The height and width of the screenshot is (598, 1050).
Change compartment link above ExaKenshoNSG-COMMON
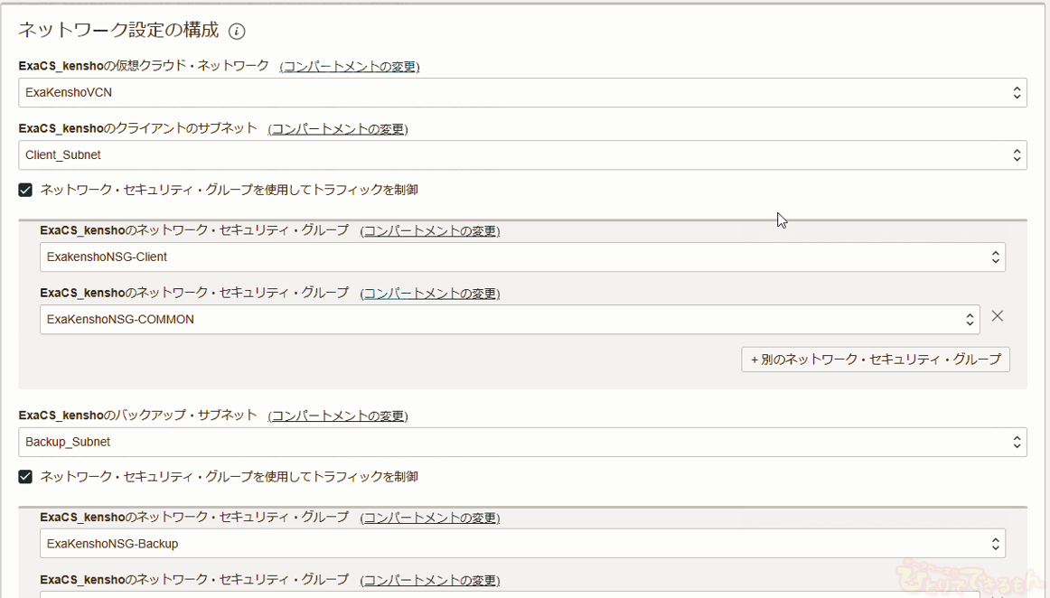click(x=430, y=294)
